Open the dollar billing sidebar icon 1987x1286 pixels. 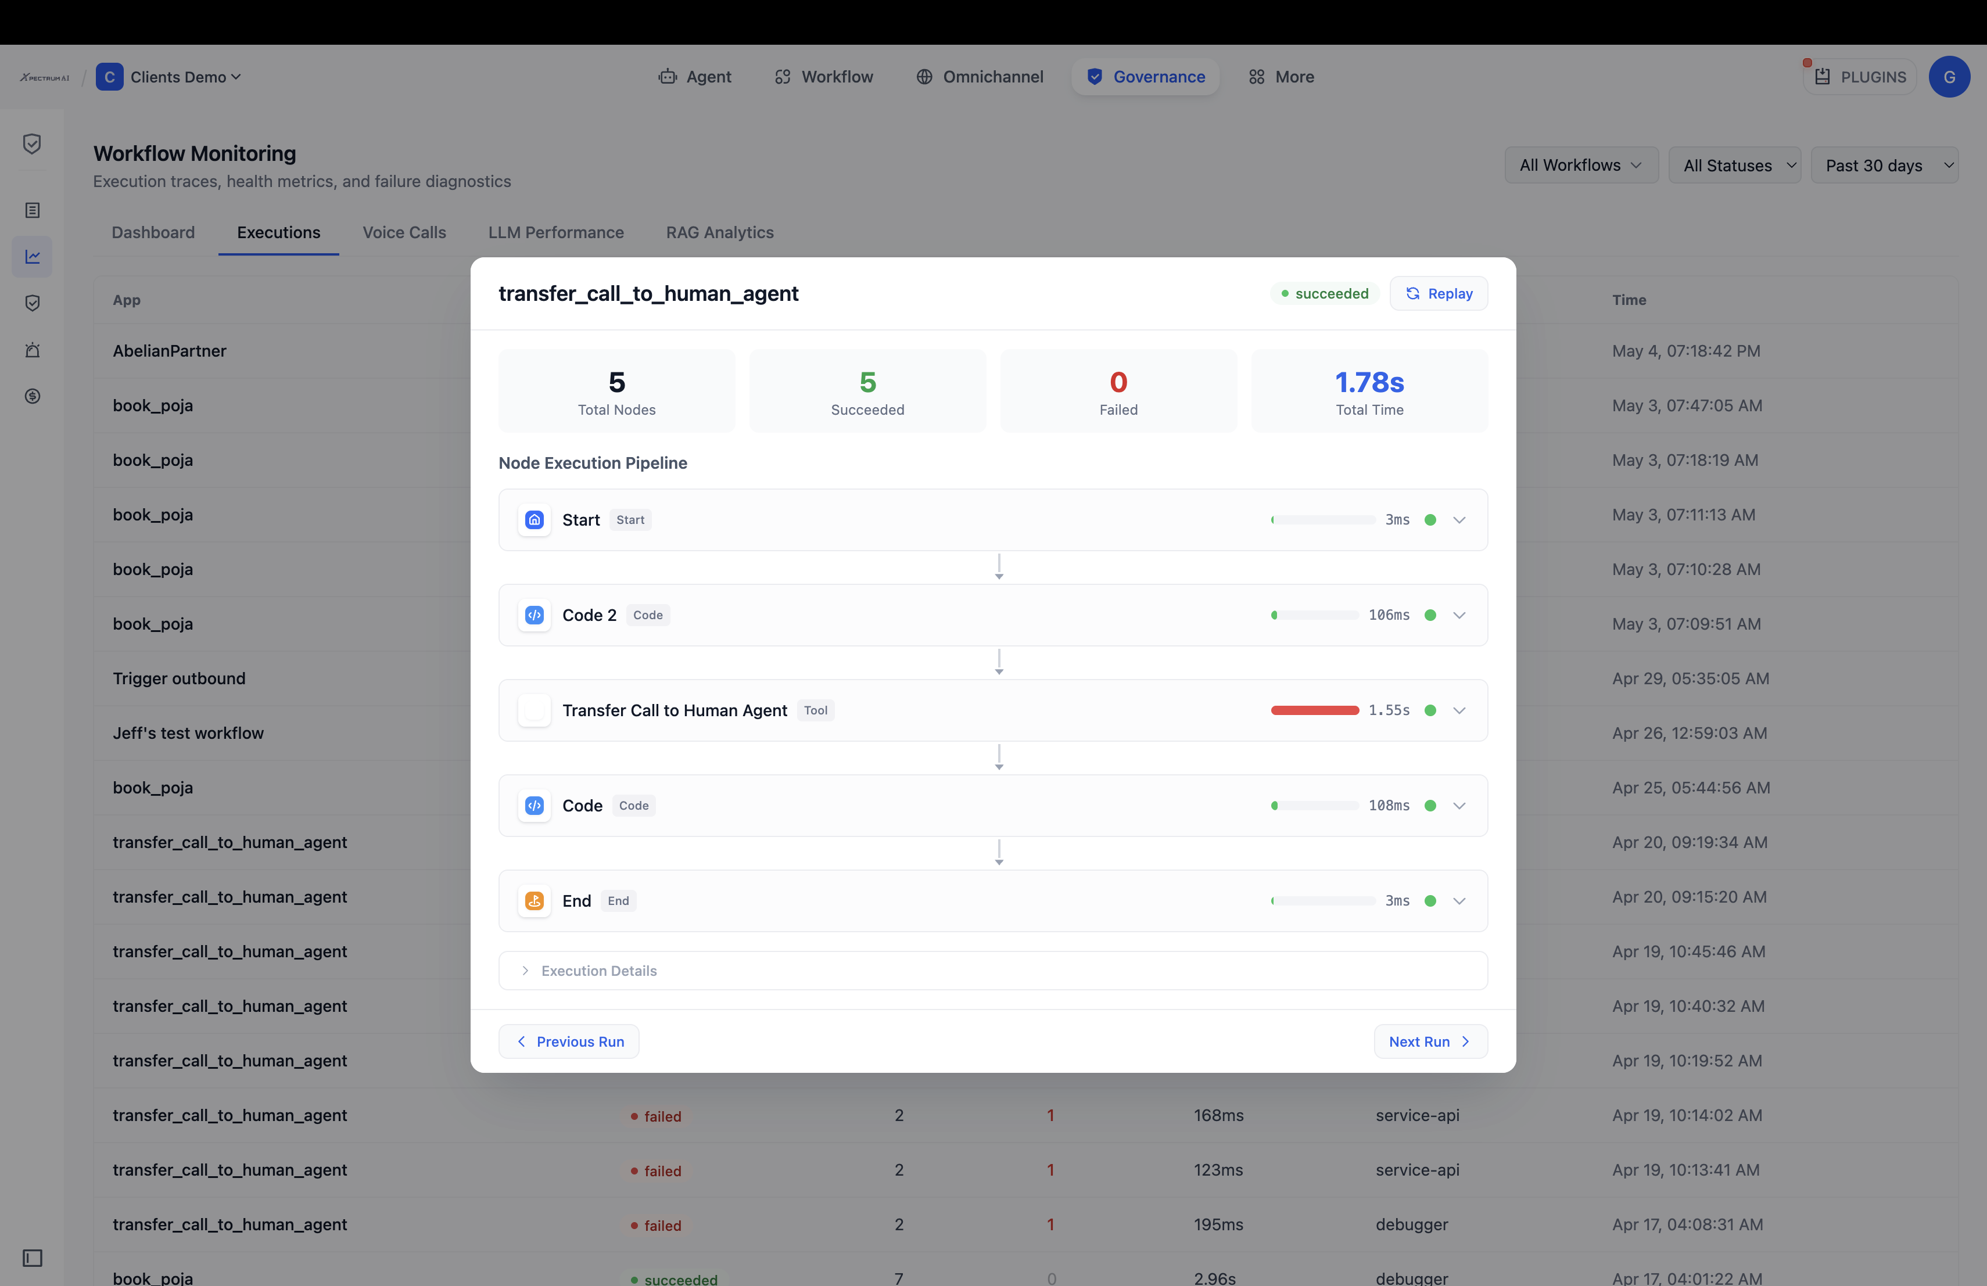pos(32,396)
